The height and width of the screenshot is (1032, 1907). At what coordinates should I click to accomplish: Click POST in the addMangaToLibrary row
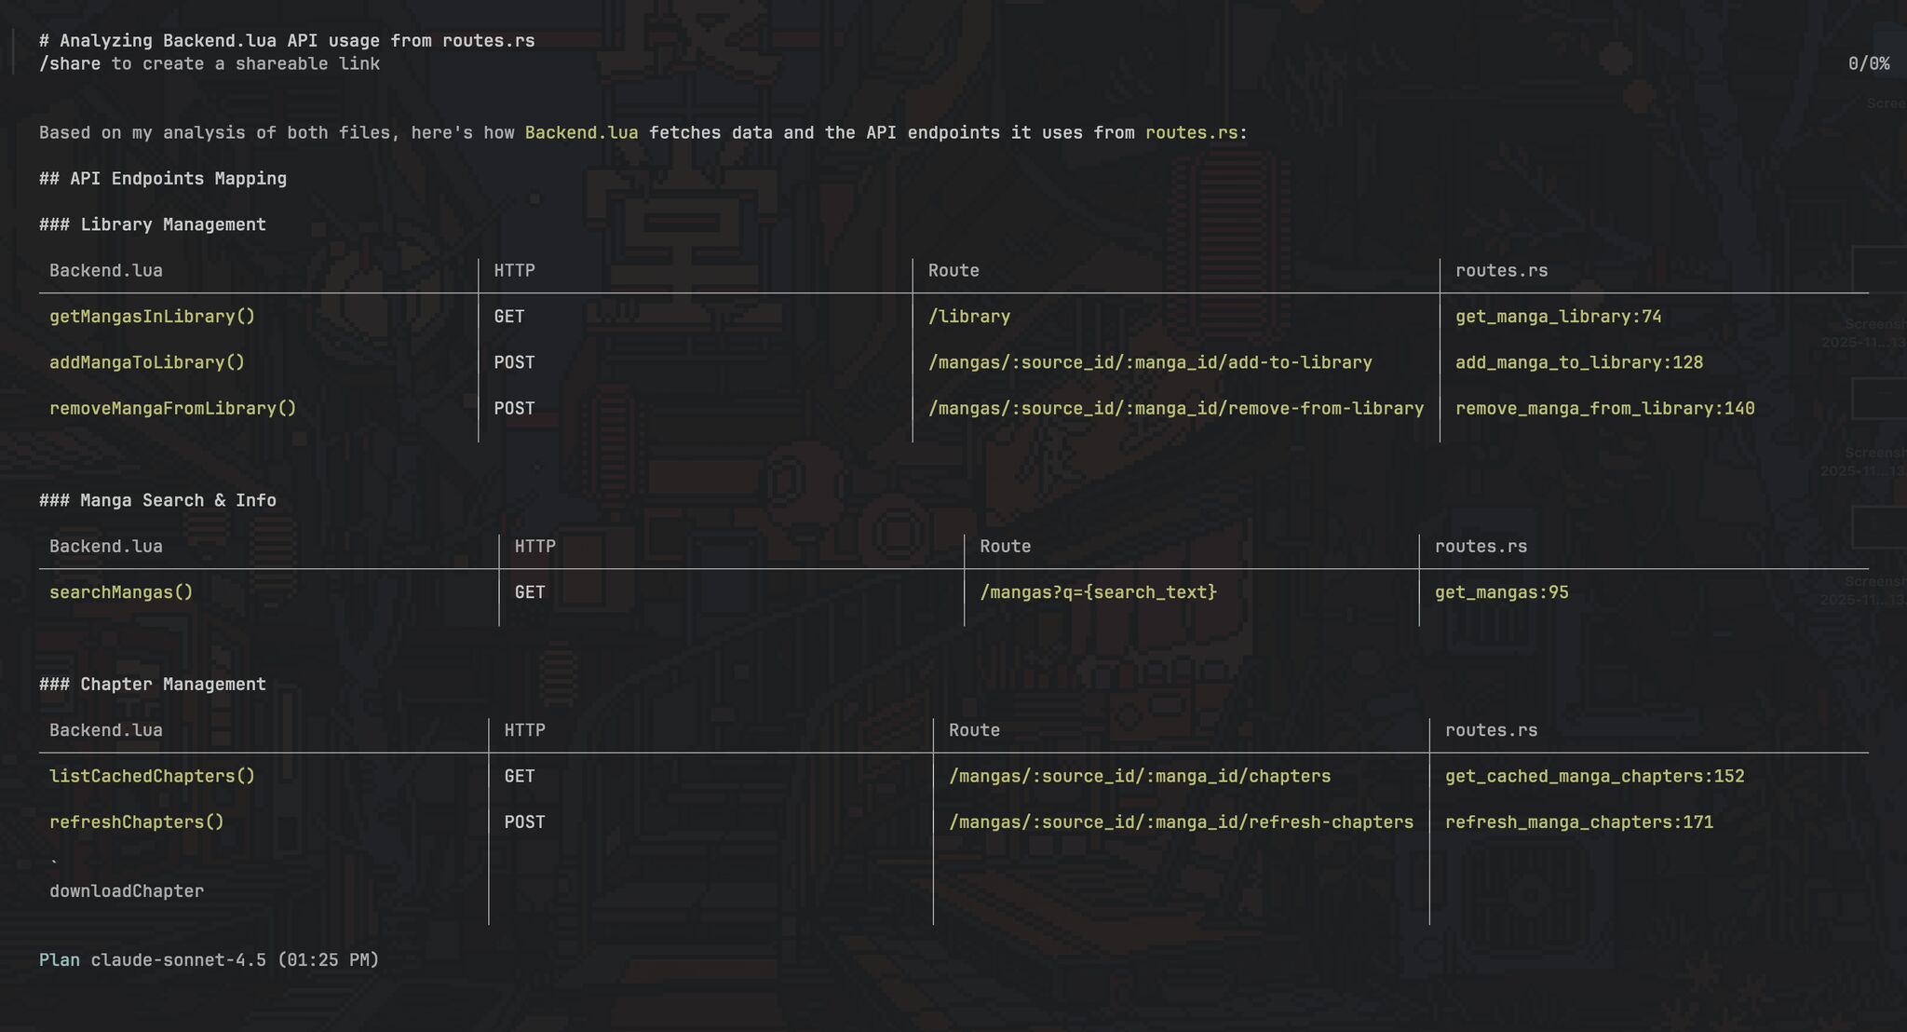[514, 362]
